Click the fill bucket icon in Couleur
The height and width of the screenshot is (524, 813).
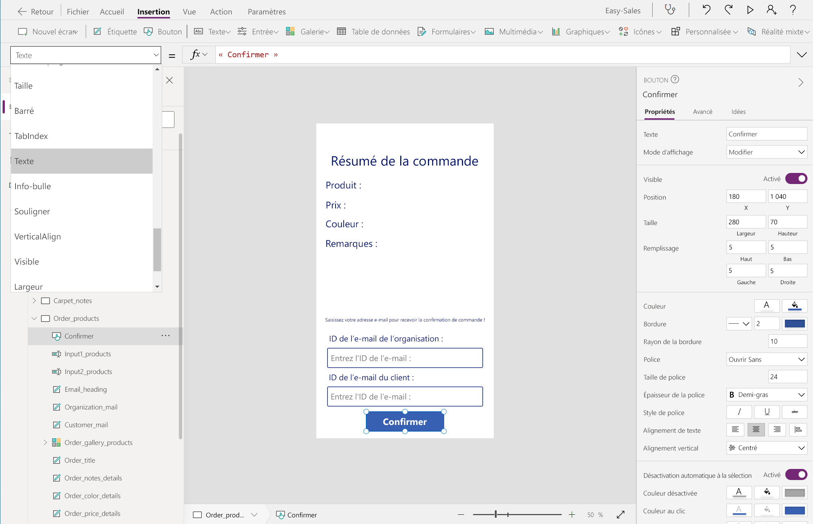[x=795, y=306]
